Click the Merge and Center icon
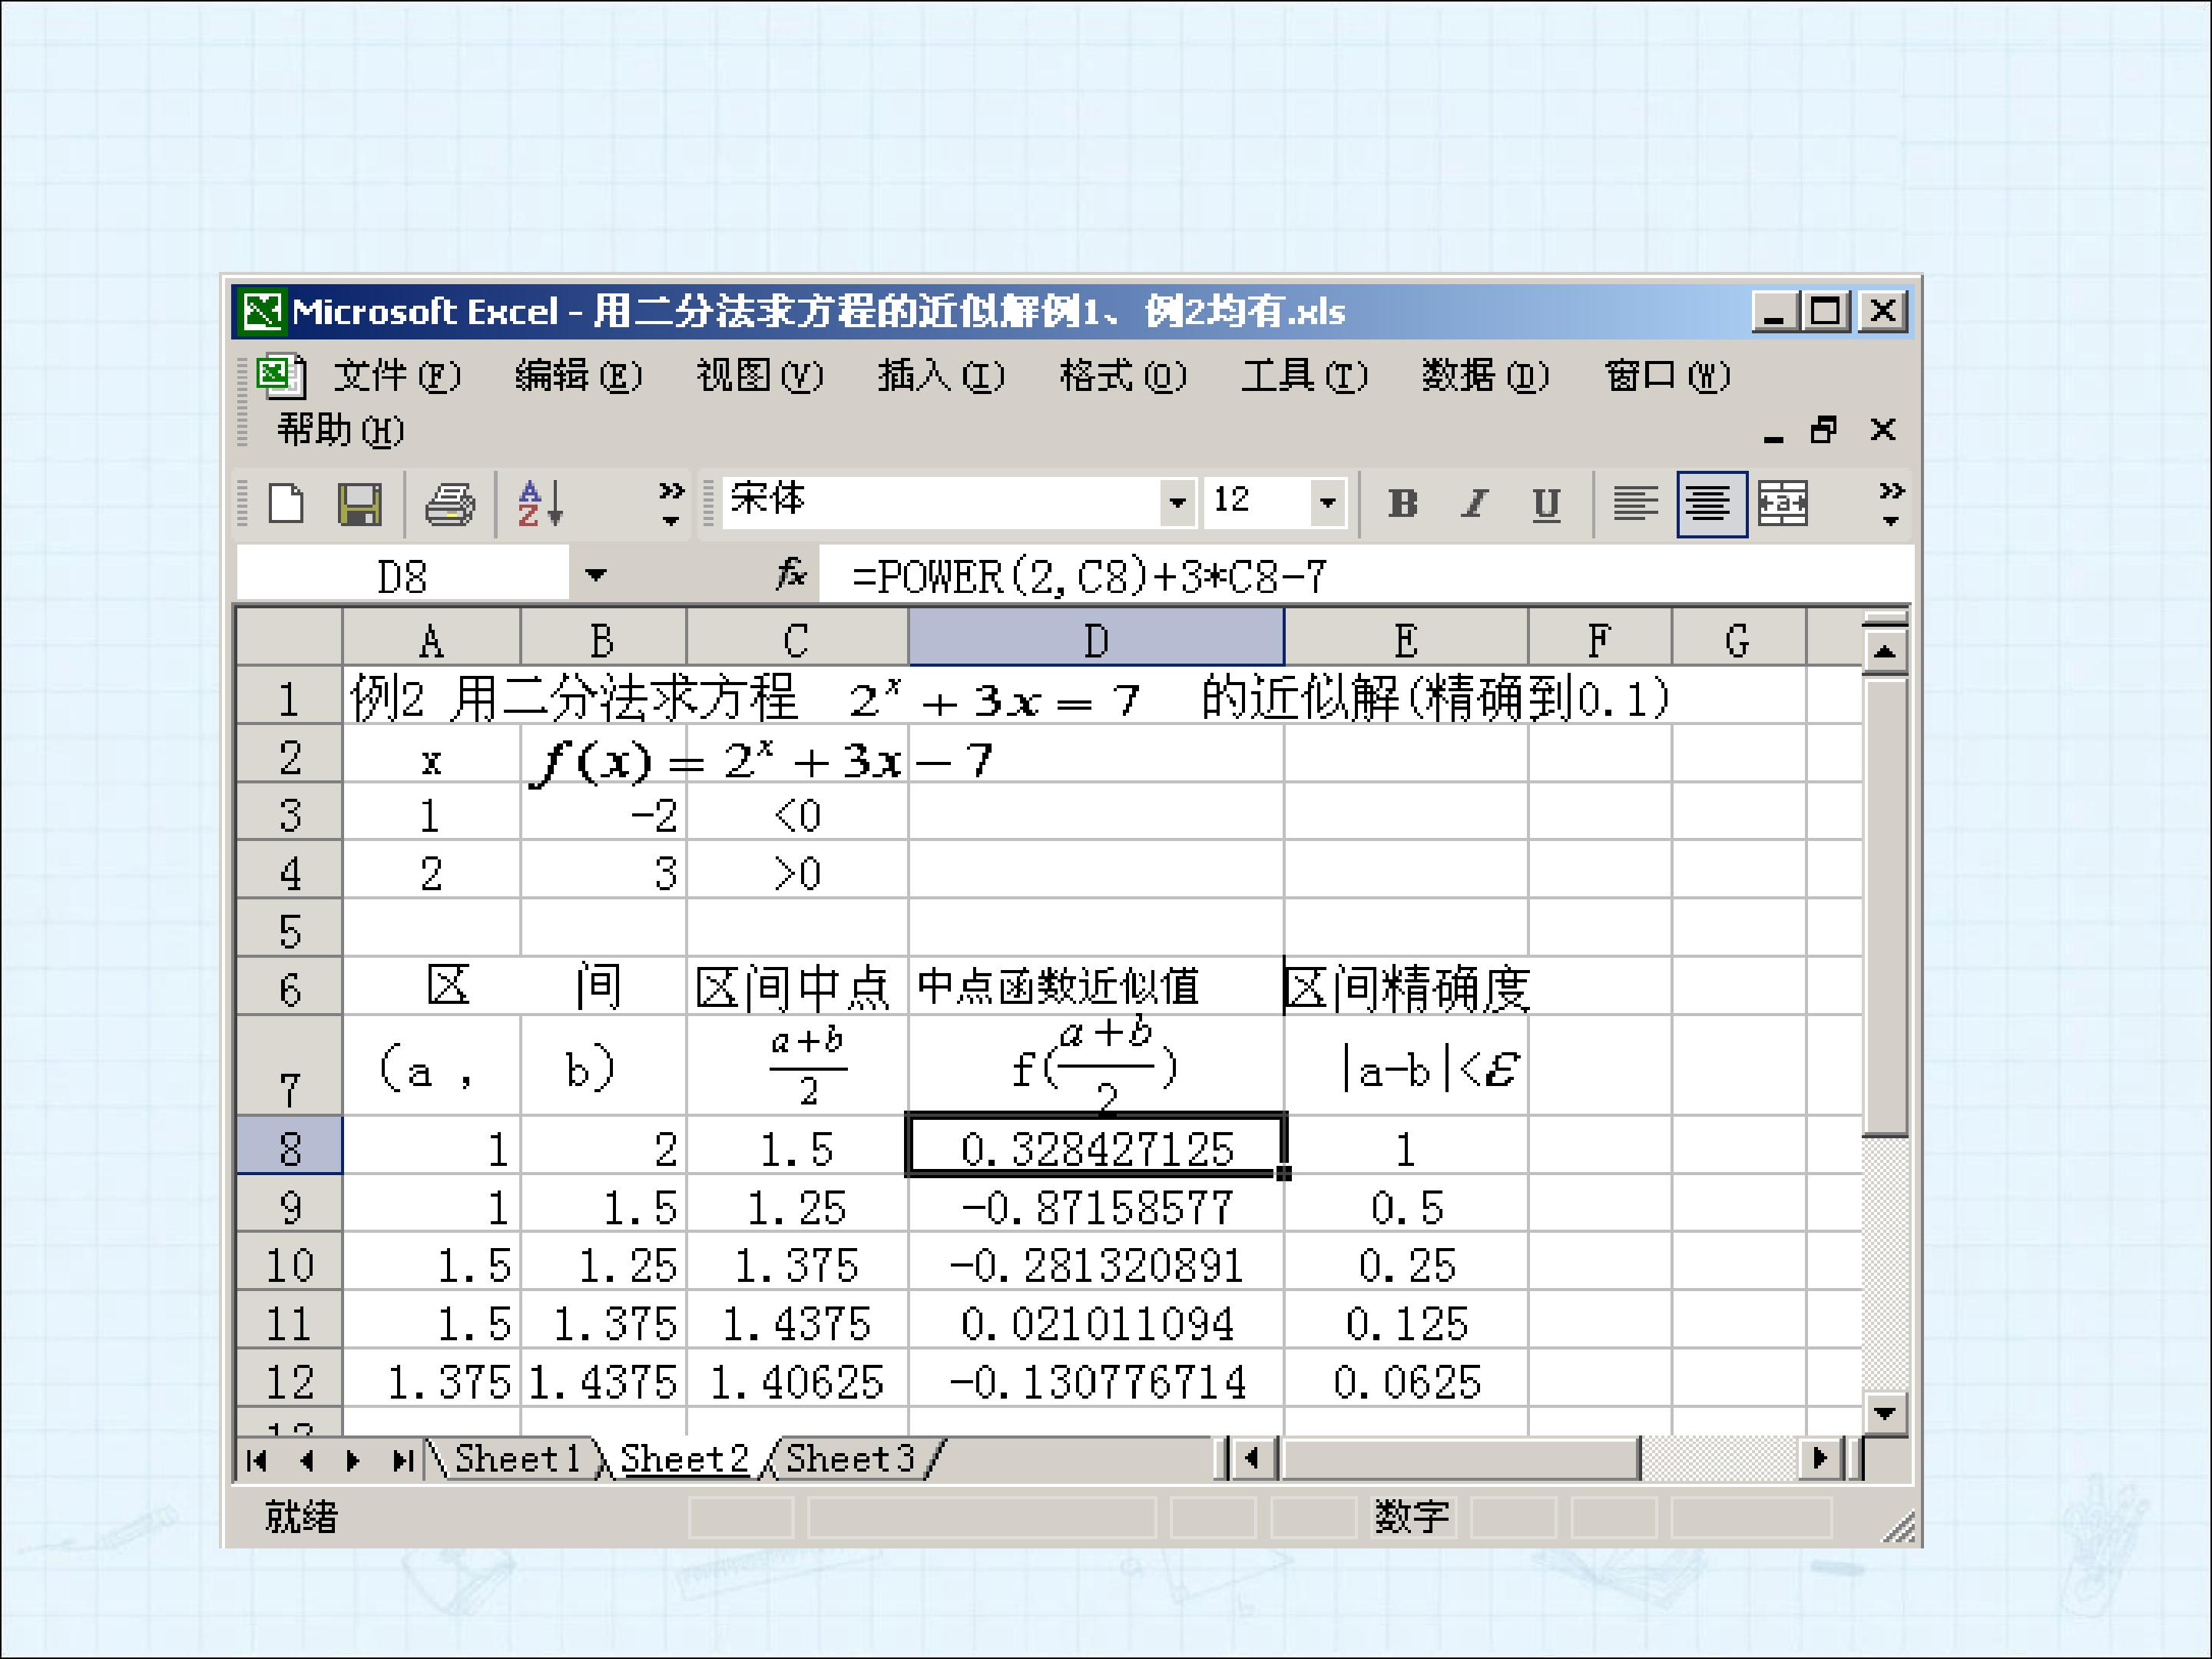This screenshot has height=1659, width=2212. click(x=1782, y=504)
